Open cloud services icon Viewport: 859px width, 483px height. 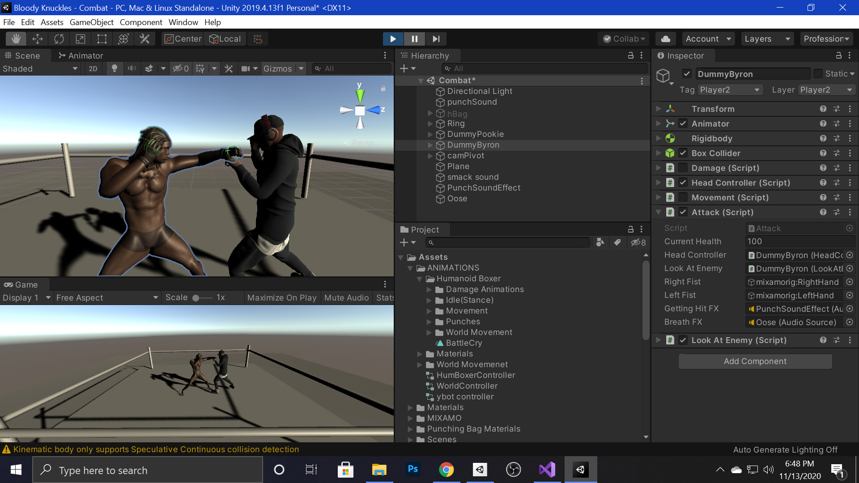click(x=665, y=39)
